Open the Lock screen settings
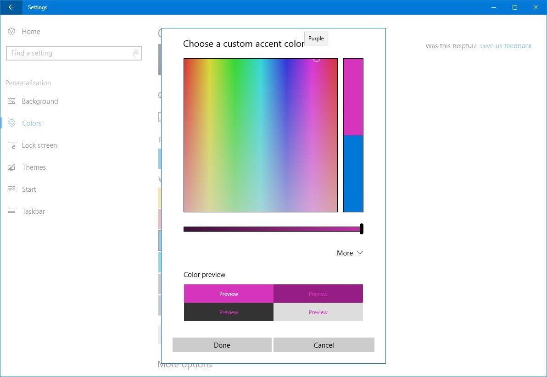Image resolution: width=547 pixels, height=377 pixels. click(39, 145)
